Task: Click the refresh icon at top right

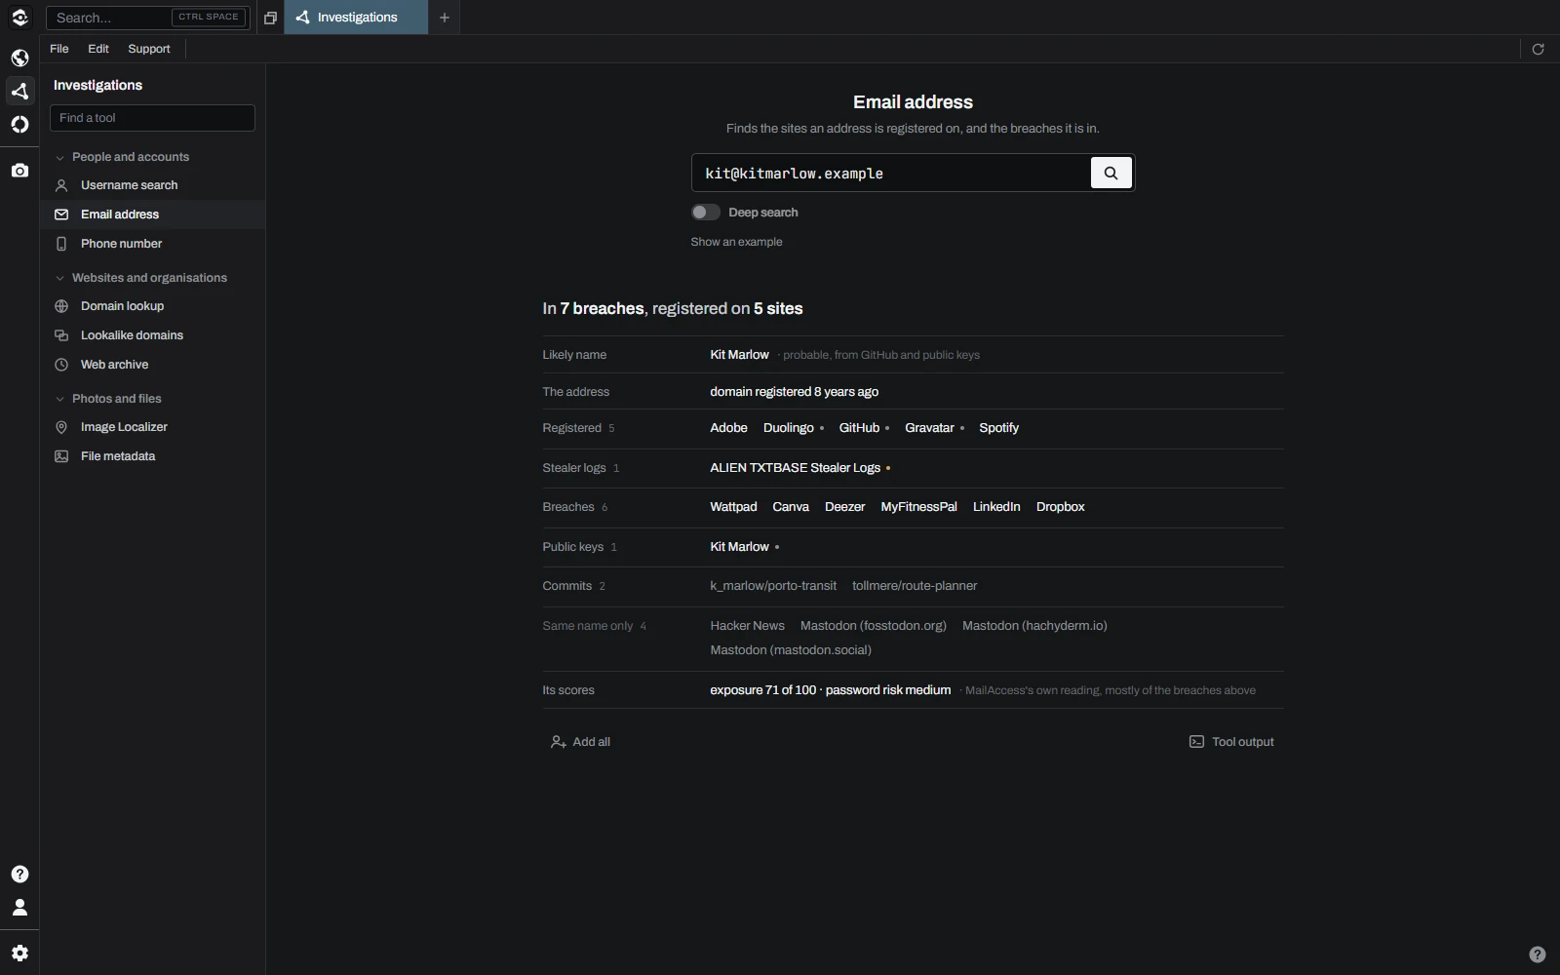Action: pyautogui.click(x=1538, y=49)
